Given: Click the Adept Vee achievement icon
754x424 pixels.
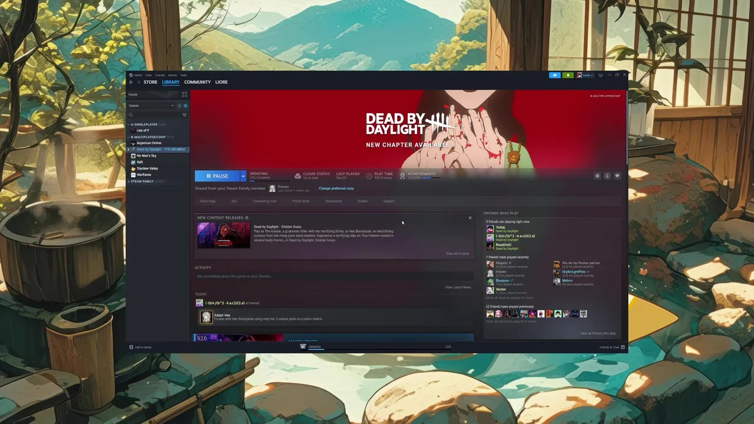Looking at the screenshot, I should (x=206, y=317).
